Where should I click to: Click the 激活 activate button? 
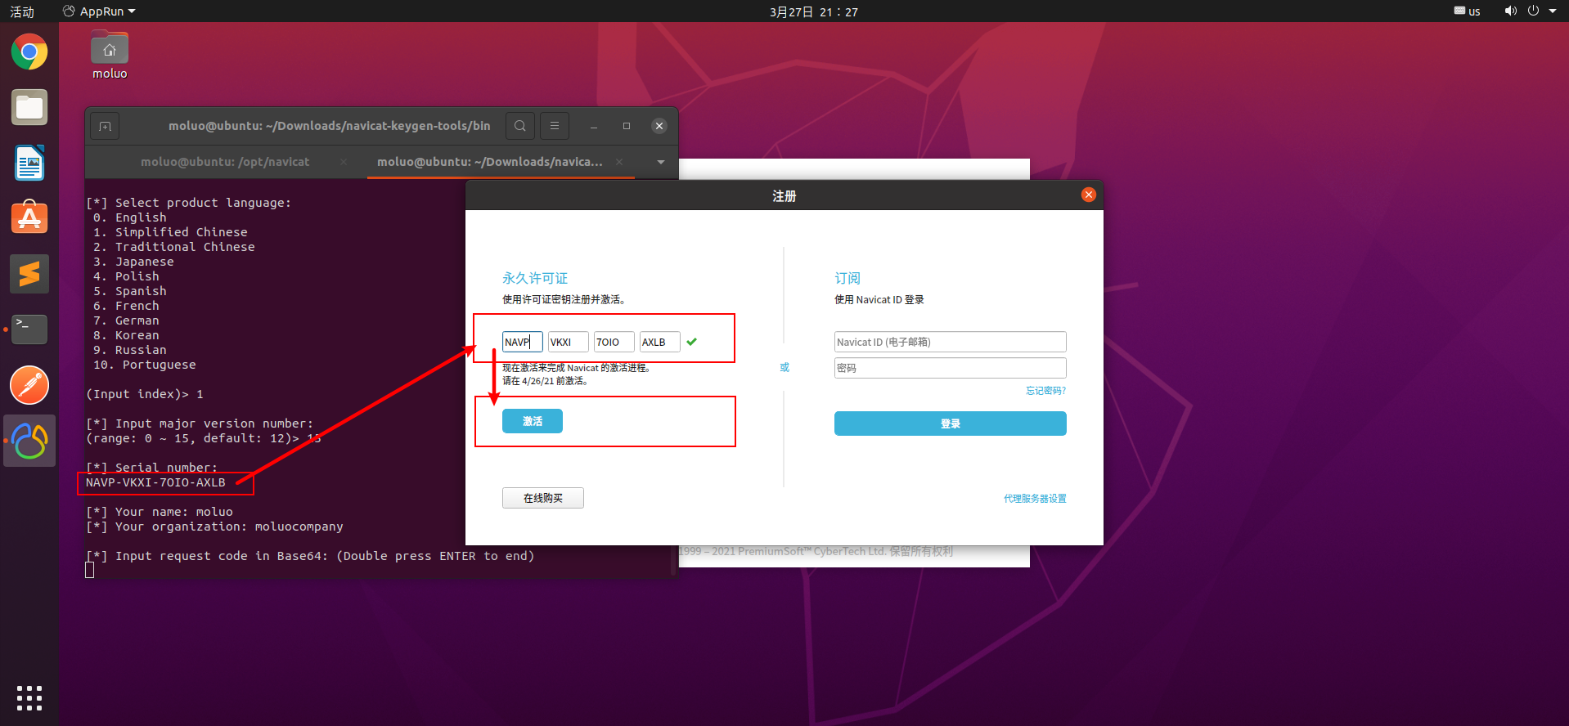tap(533, 421)
